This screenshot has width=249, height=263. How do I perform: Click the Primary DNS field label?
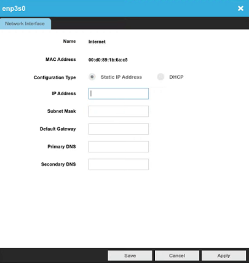tap(61, 147)
